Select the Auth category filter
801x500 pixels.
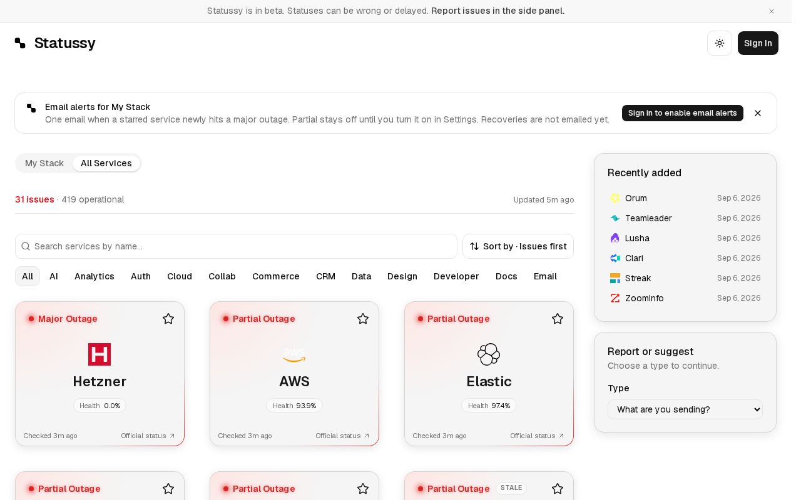click(x=141, y=276)
